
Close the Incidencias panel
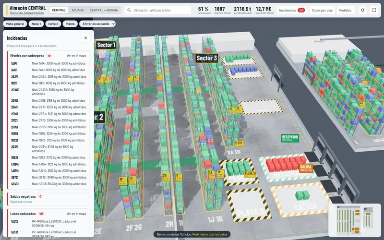tap(85, 38)
